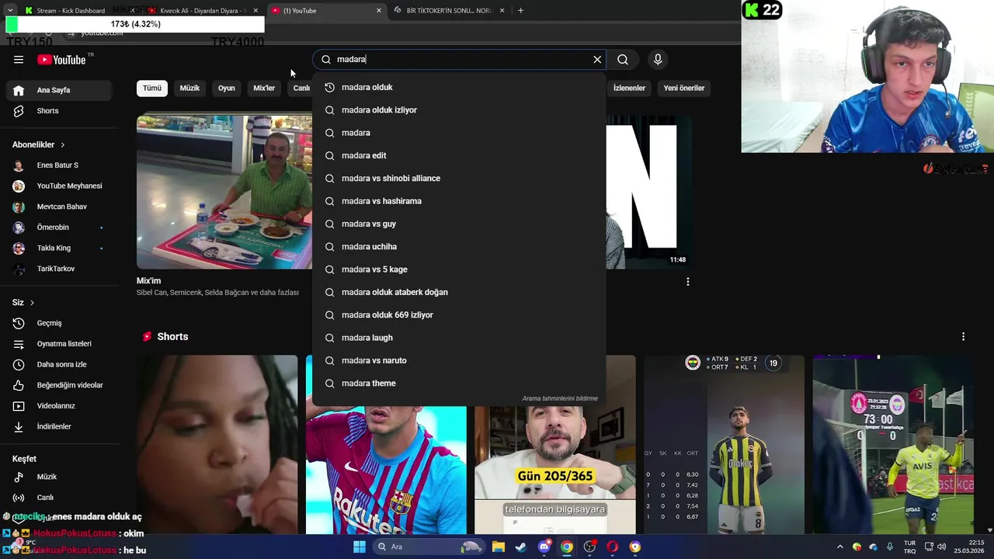Choose 'madara vs shinobi alliance' suggestion
This screenshot has height=559, width=994.
(459, 179)
